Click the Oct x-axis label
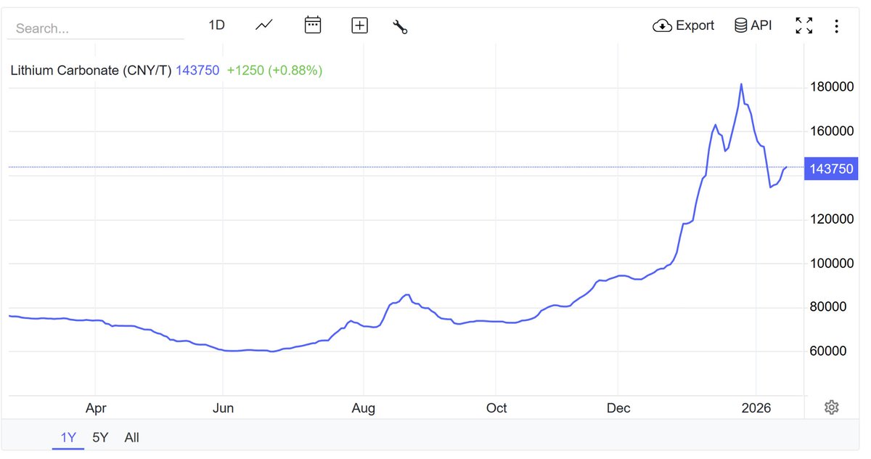Image resolution: width=871 pixels, height=459 pixels. tap(496, 408)
